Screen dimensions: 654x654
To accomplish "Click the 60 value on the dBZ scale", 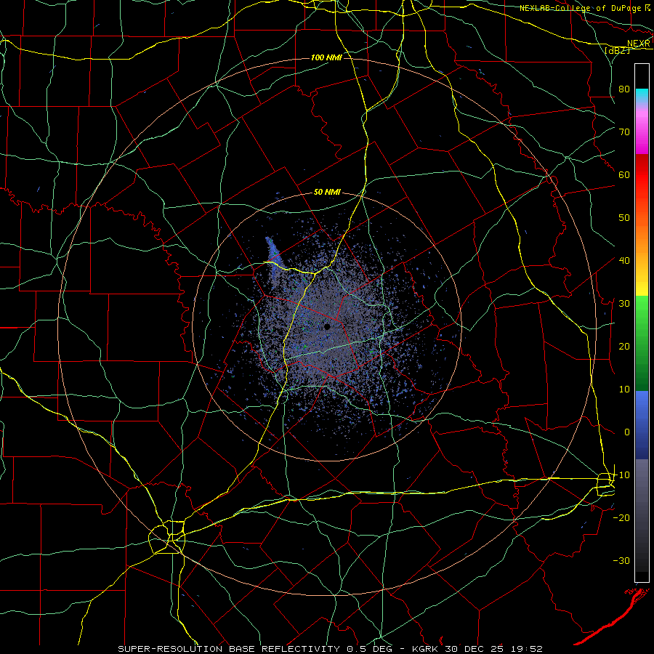I will 624,175.
